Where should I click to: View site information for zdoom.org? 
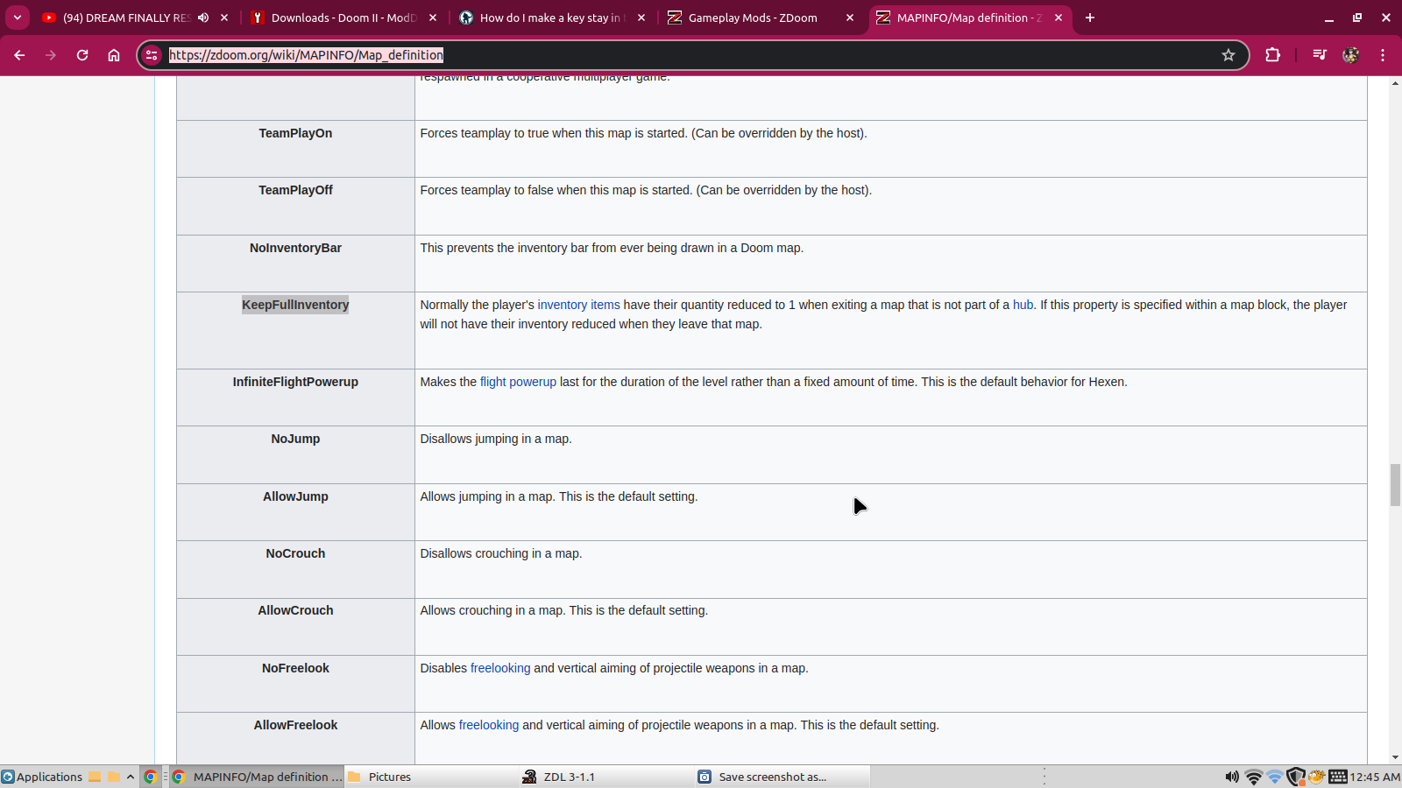tap(152, 55)
